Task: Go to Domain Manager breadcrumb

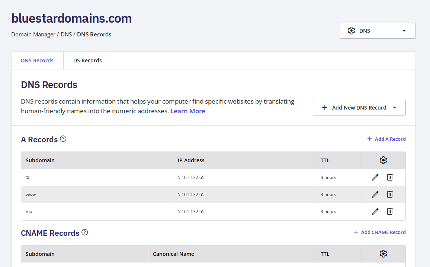Action: click(x=33, y=35)
